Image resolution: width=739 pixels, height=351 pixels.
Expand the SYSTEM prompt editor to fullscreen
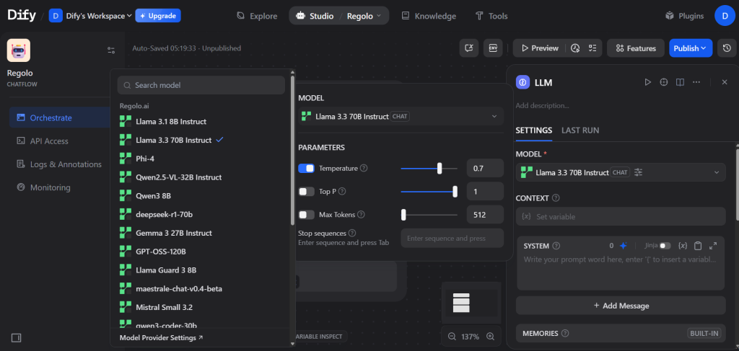tap(713, 246)
